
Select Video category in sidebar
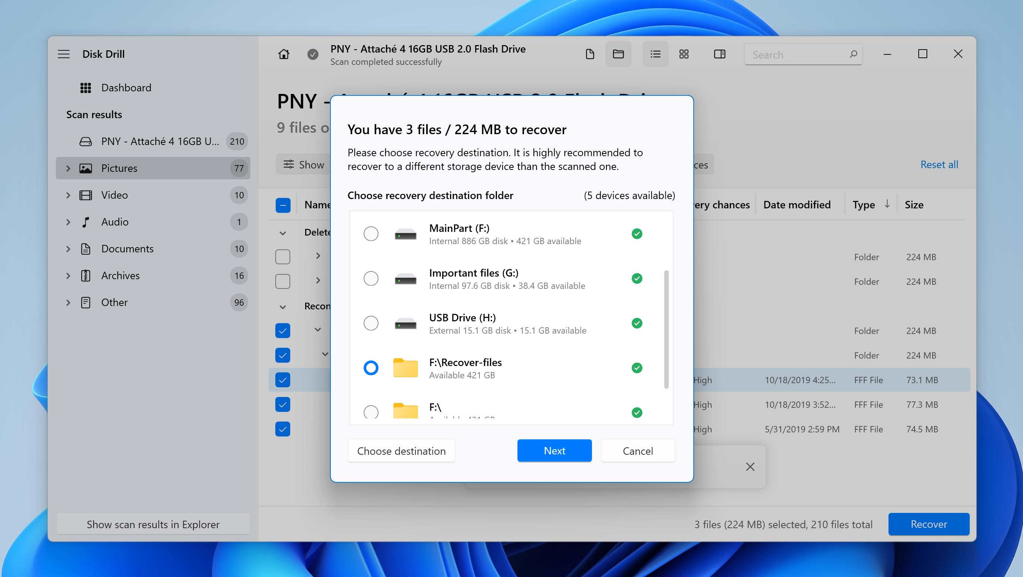coord(153,195)
